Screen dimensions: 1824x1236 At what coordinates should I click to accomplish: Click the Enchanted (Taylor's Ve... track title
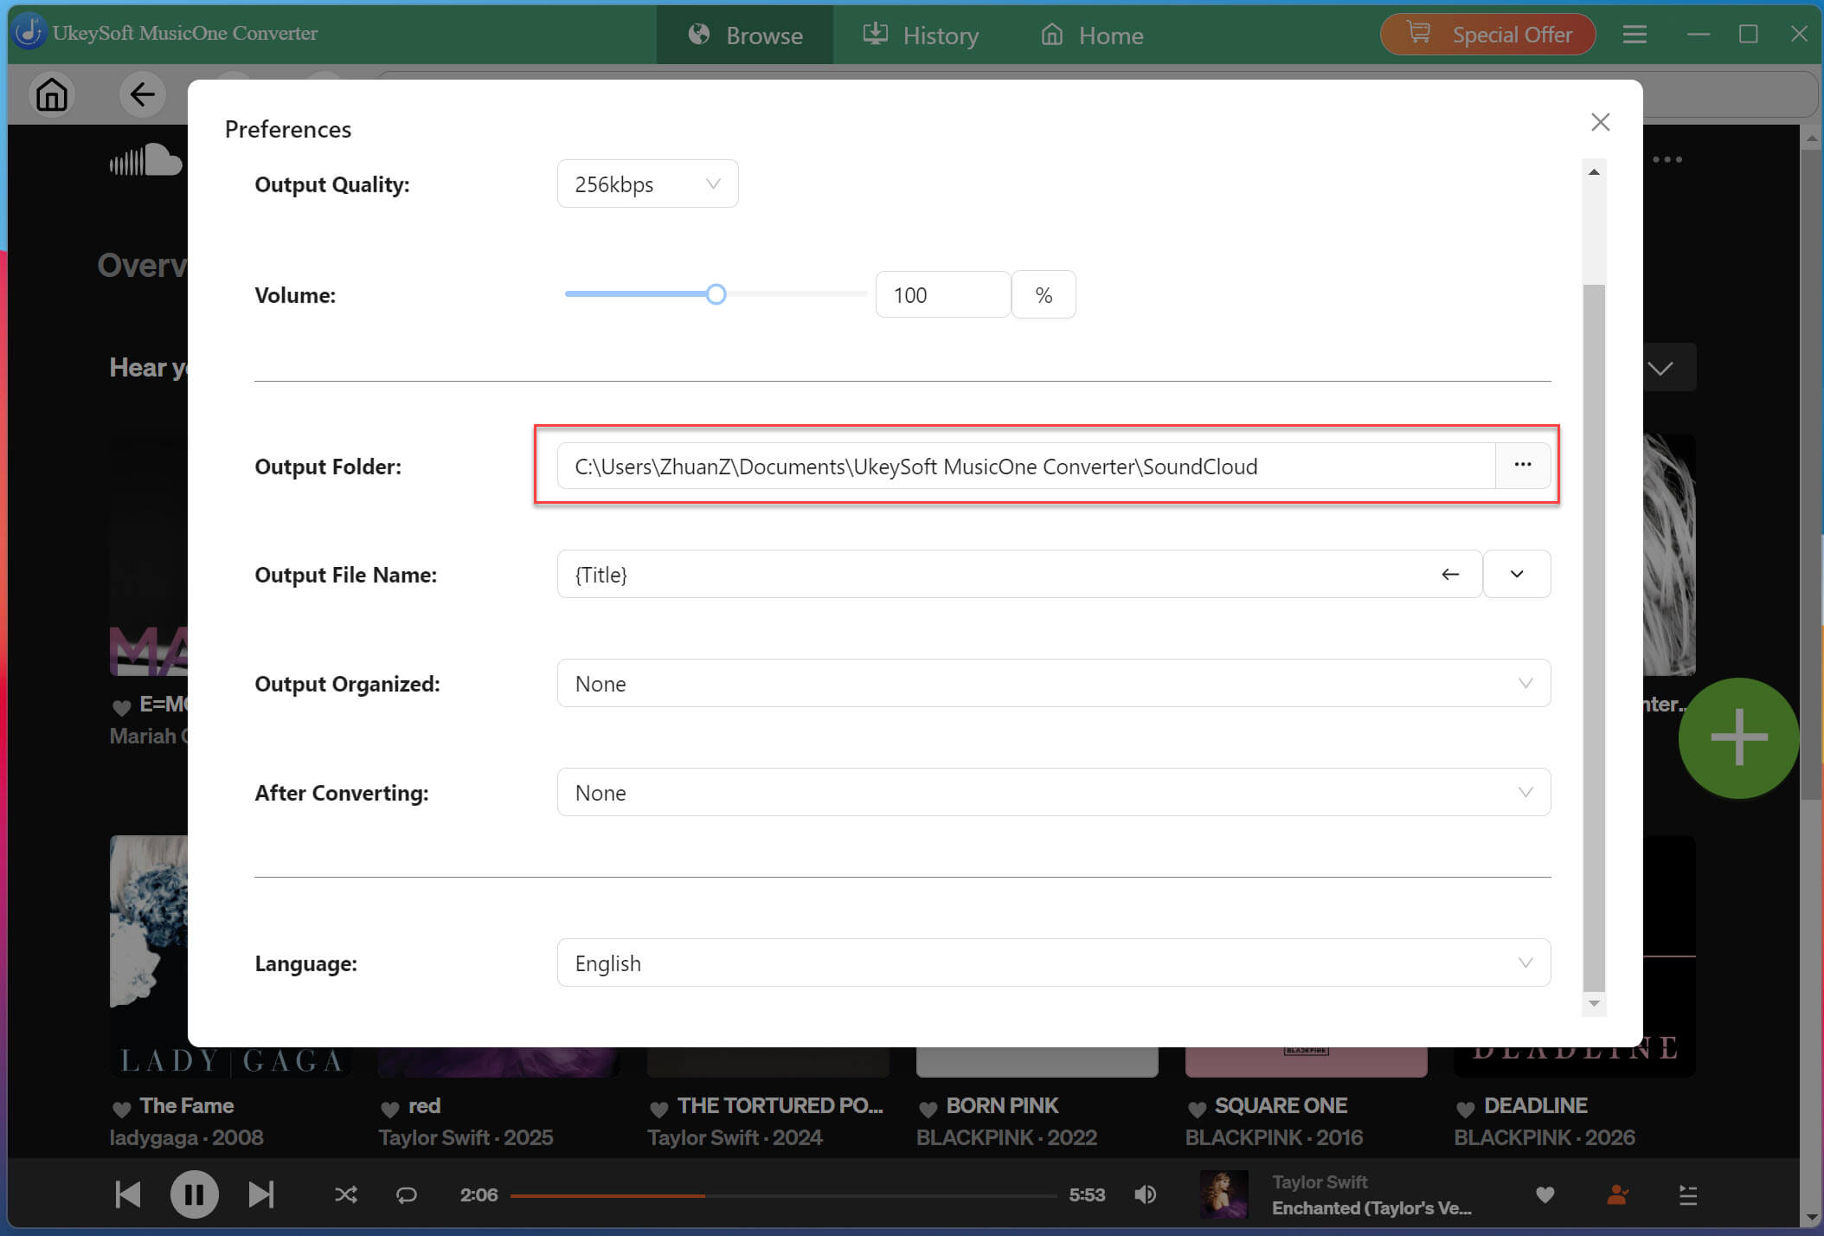pos(1371,1207)
